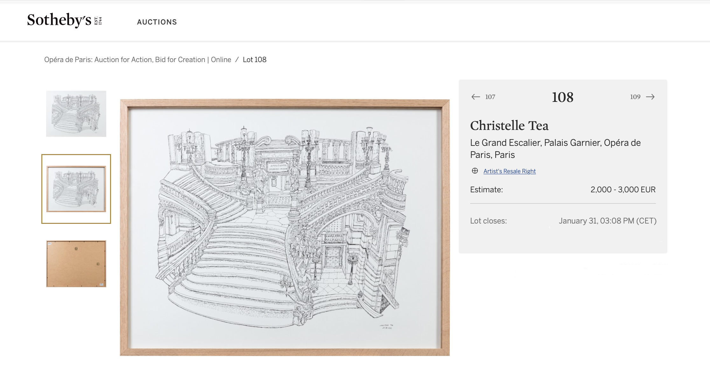Image resolution: width=710 pixels, height=384 pixels.
Task: Click the artist's signature on the drawing
Action: click(386, 326)
